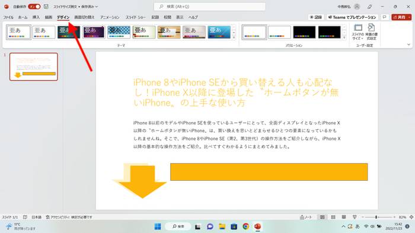Switch to the 表示 (View) tab
The image size is (415, 233).
[x=180, y=17]
